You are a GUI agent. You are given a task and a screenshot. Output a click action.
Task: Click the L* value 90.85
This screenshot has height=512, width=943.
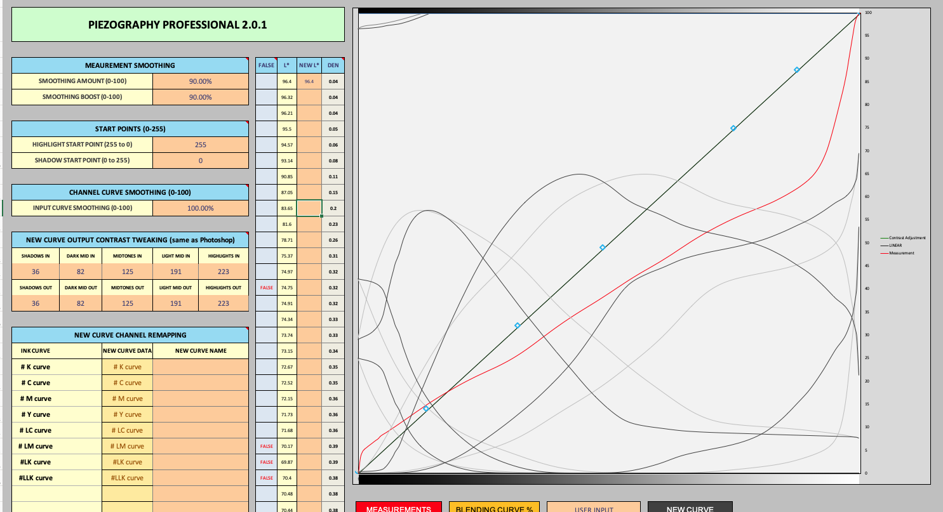click(286, 176)
